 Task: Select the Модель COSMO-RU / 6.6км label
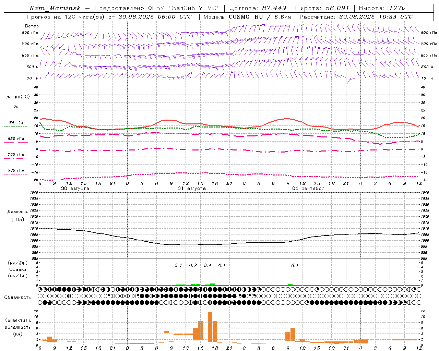248,17
